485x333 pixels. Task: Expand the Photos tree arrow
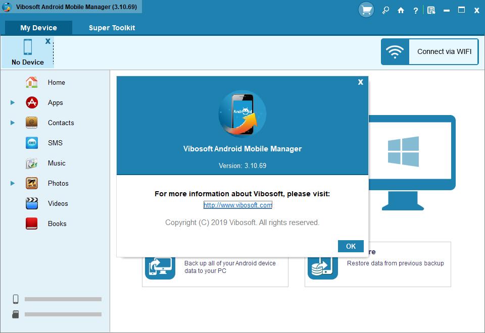tap(12, 183)
